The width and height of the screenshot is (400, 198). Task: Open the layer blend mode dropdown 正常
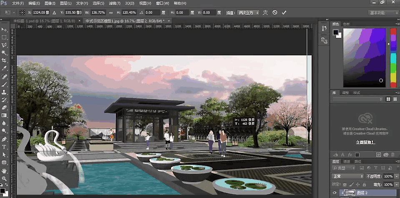point(348,176)
